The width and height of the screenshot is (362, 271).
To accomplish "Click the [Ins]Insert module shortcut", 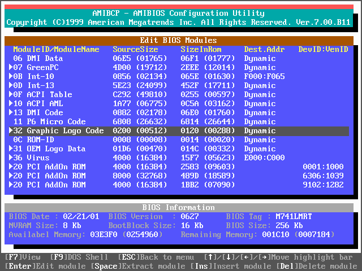I will point(231,266).
